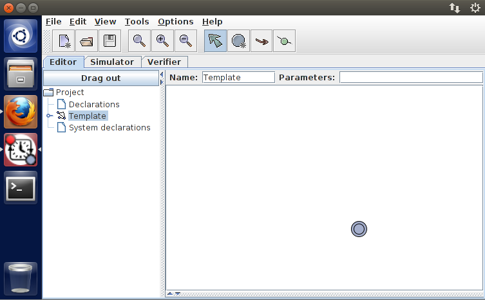Select System declarations in the tree
The width and height of the screenshot is (485, 300).
[109, 127]
